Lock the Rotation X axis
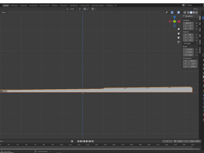The width and height of the screenshot is (204, 153). point(196,35)
